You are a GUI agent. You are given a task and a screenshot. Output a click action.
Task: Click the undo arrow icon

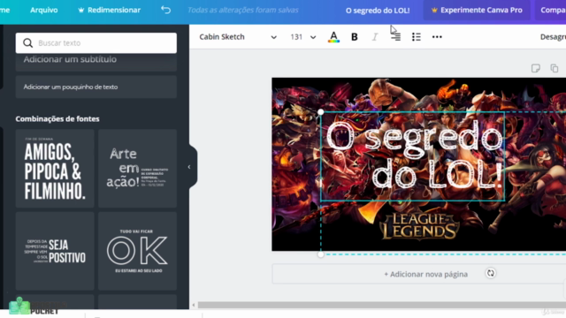(165, 10)
